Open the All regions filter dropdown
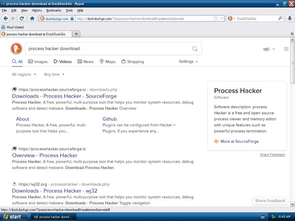This screenshot has width=295, height=221. (x=24, y=75)
